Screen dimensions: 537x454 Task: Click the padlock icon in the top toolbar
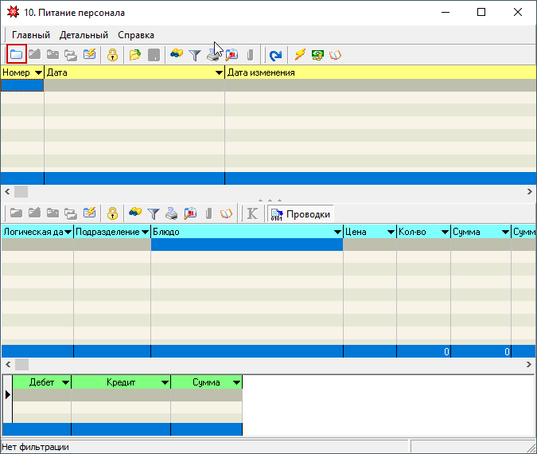coord(112,55)
